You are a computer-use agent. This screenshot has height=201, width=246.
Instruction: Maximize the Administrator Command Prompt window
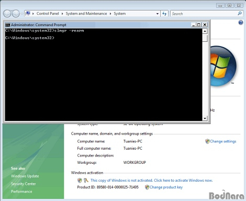tap(199, 25)
